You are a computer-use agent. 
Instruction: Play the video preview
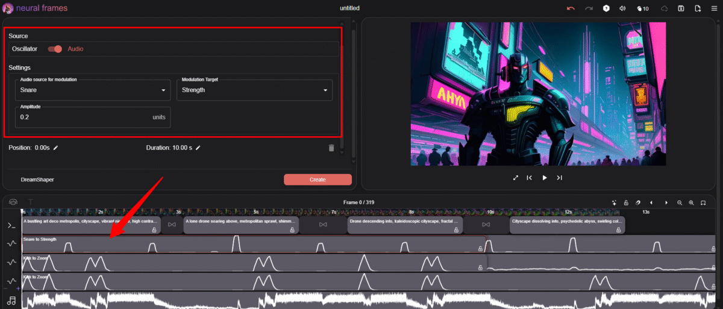[x=545, y=178]
